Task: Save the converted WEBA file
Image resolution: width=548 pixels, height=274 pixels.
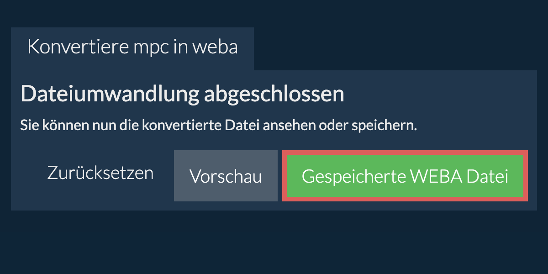Action: tap(405, 176)
